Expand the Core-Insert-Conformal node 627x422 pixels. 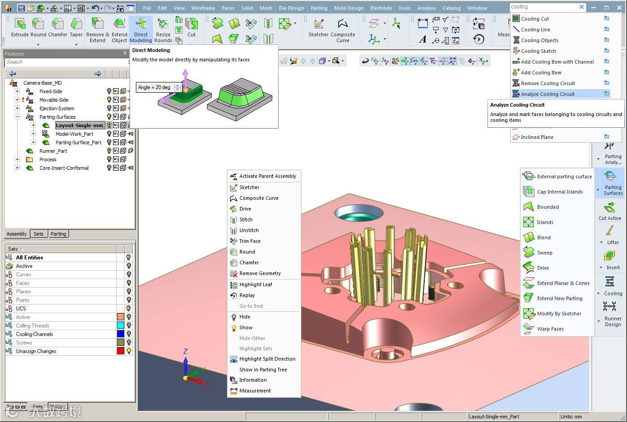point(17,168)
